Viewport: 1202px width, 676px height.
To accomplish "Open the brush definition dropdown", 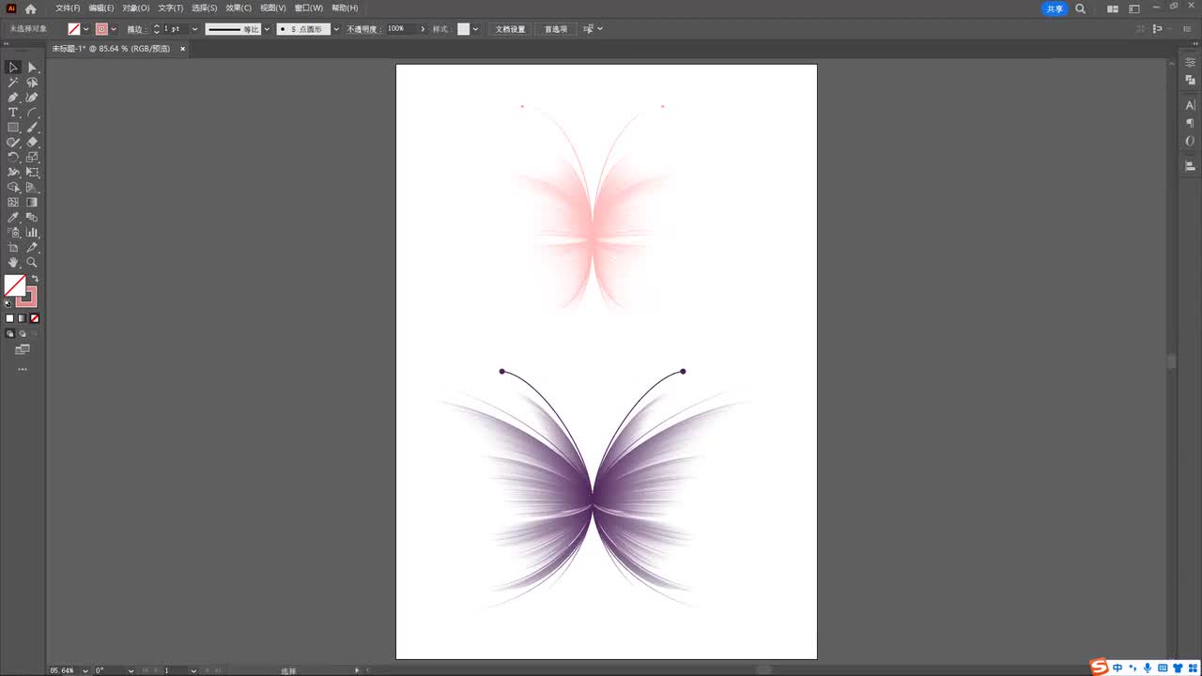I will tap(336, 29).
